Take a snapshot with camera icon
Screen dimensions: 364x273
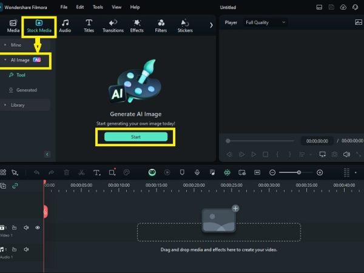tap(334, 154)
